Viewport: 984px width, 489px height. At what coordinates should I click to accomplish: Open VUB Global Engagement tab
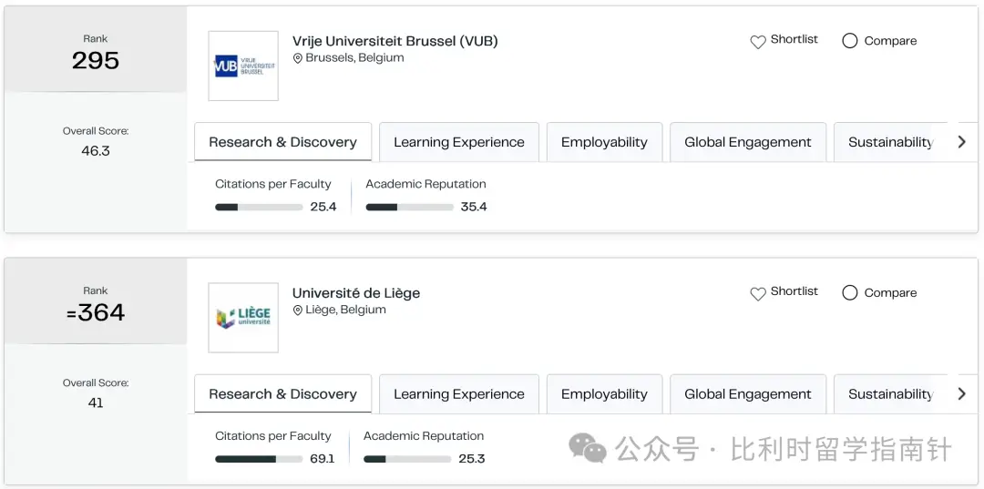tap(748, 142)
